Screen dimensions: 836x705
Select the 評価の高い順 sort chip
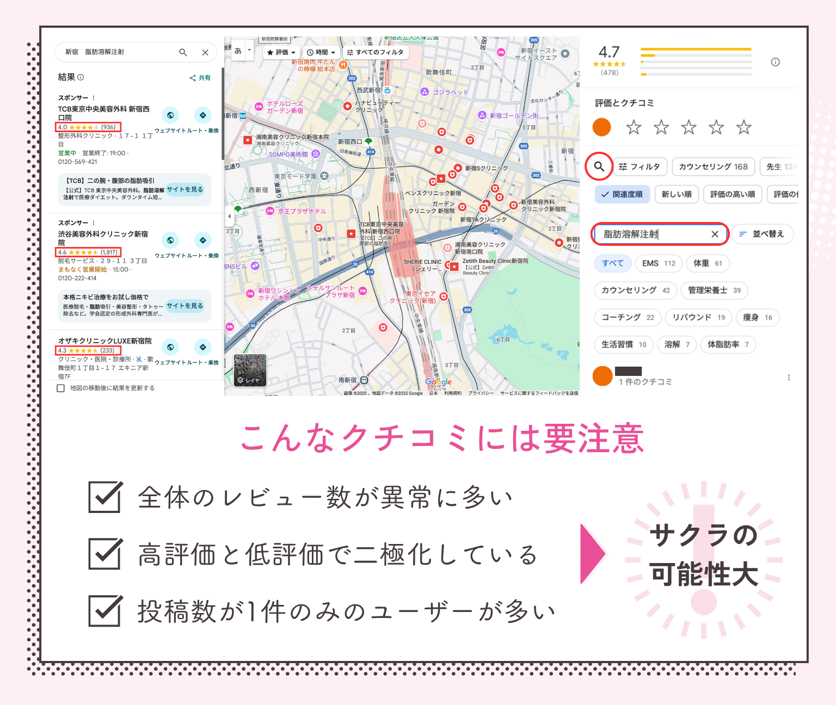[x=733, y=194]
